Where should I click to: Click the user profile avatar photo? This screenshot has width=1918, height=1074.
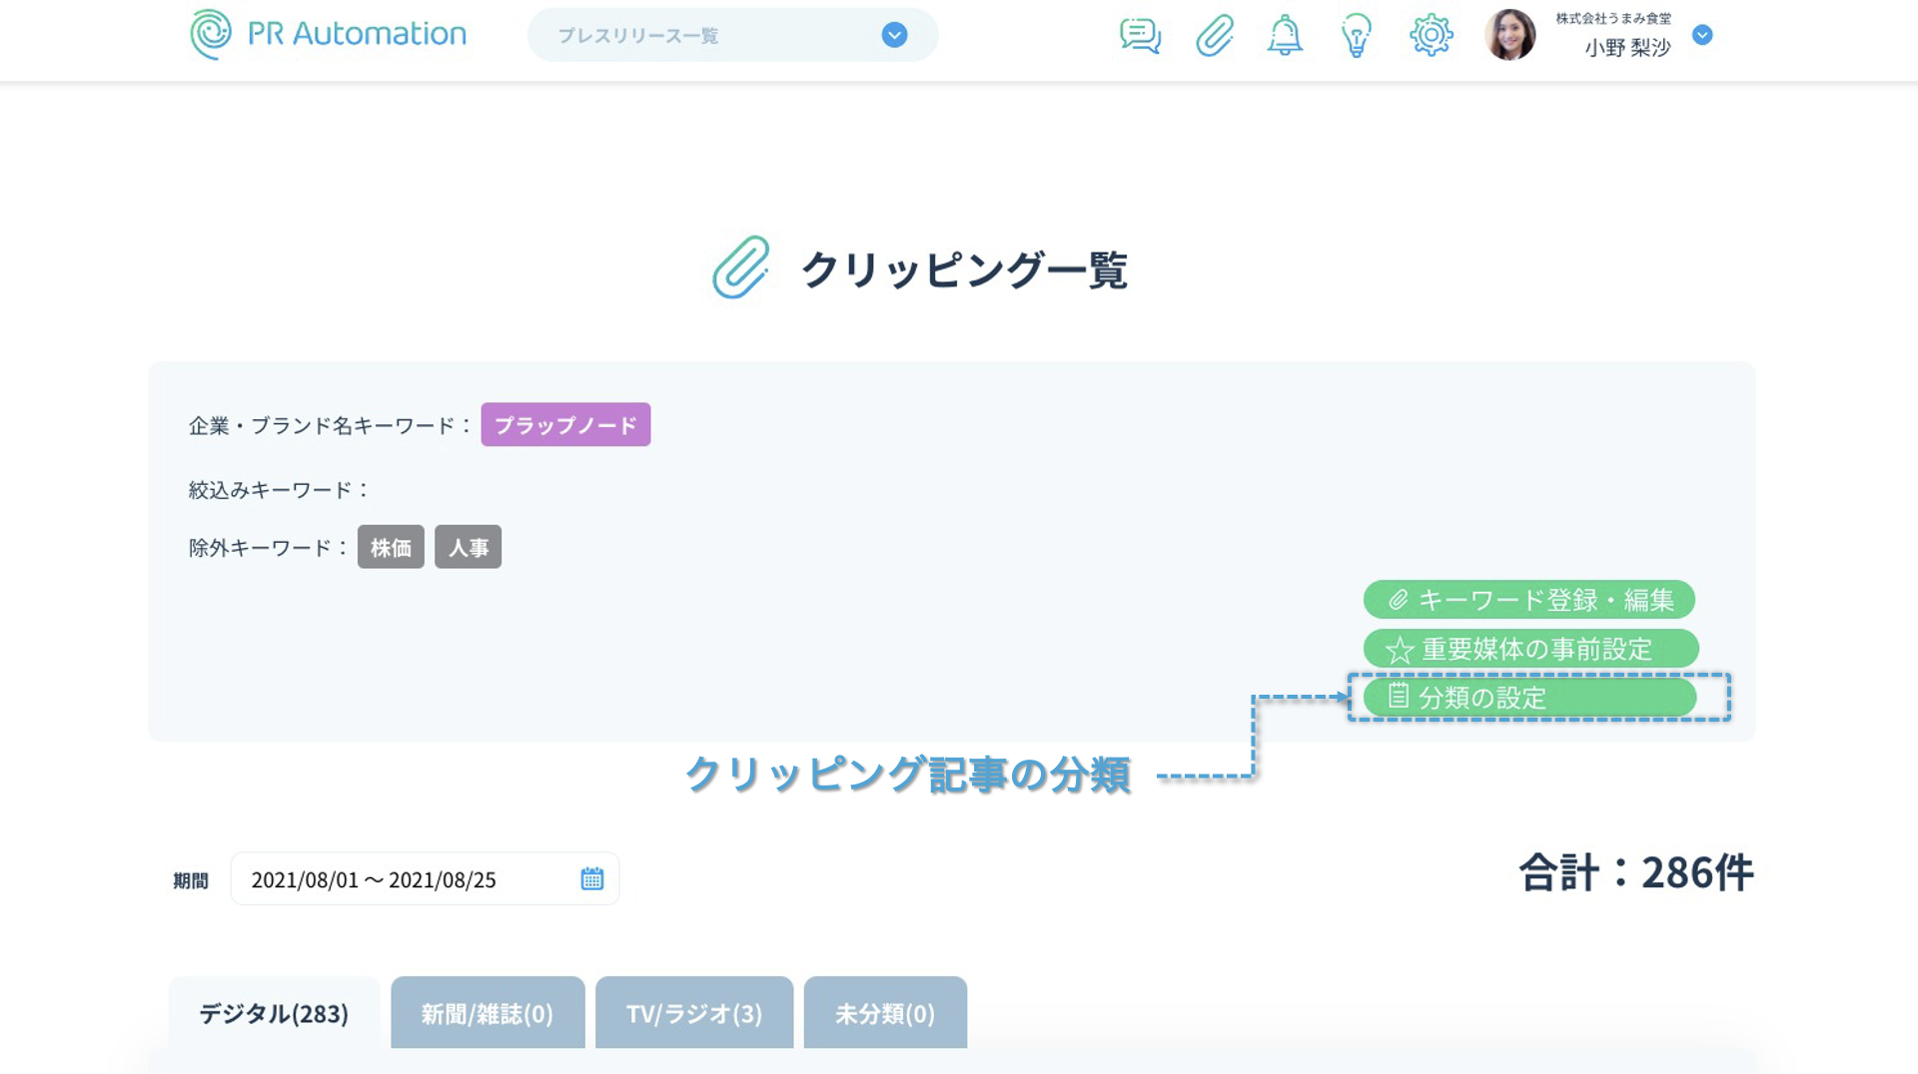[1509, 36]
